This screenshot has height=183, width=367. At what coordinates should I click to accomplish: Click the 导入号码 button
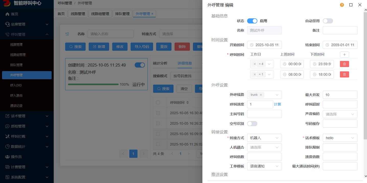[x=142, y=47]
